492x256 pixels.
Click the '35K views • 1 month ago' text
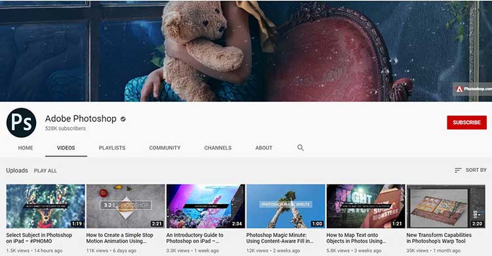(434, 251)
